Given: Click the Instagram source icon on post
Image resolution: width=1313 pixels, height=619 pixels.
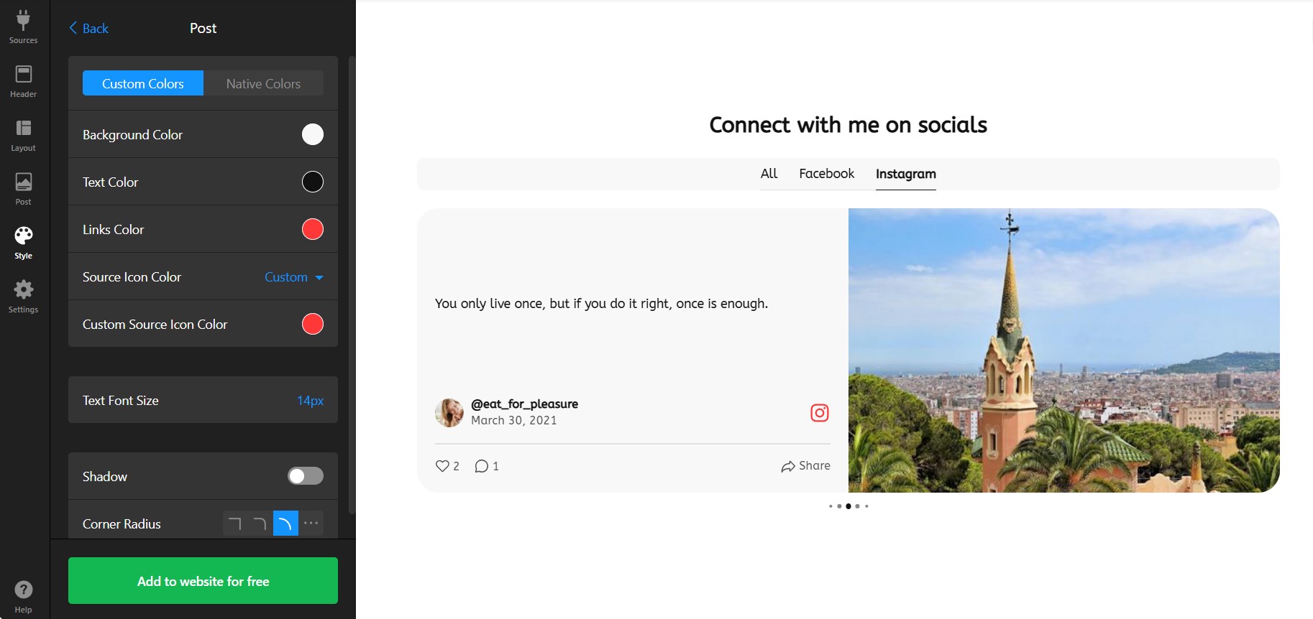Looking at the screenshot, I should tap(820, 413).
